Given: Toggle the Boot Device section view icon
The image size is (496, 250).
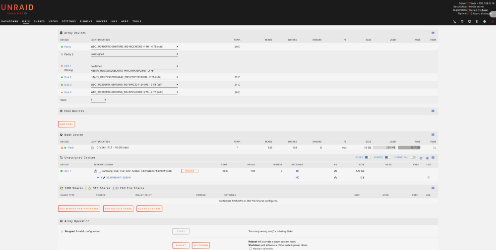Looking at the screenshot, I should click(433, 135).
